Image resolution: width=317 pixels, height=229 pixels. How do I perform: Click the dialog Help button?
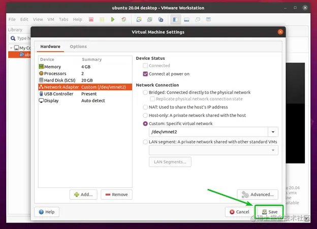pyautogui.click(x=47, y=212)
